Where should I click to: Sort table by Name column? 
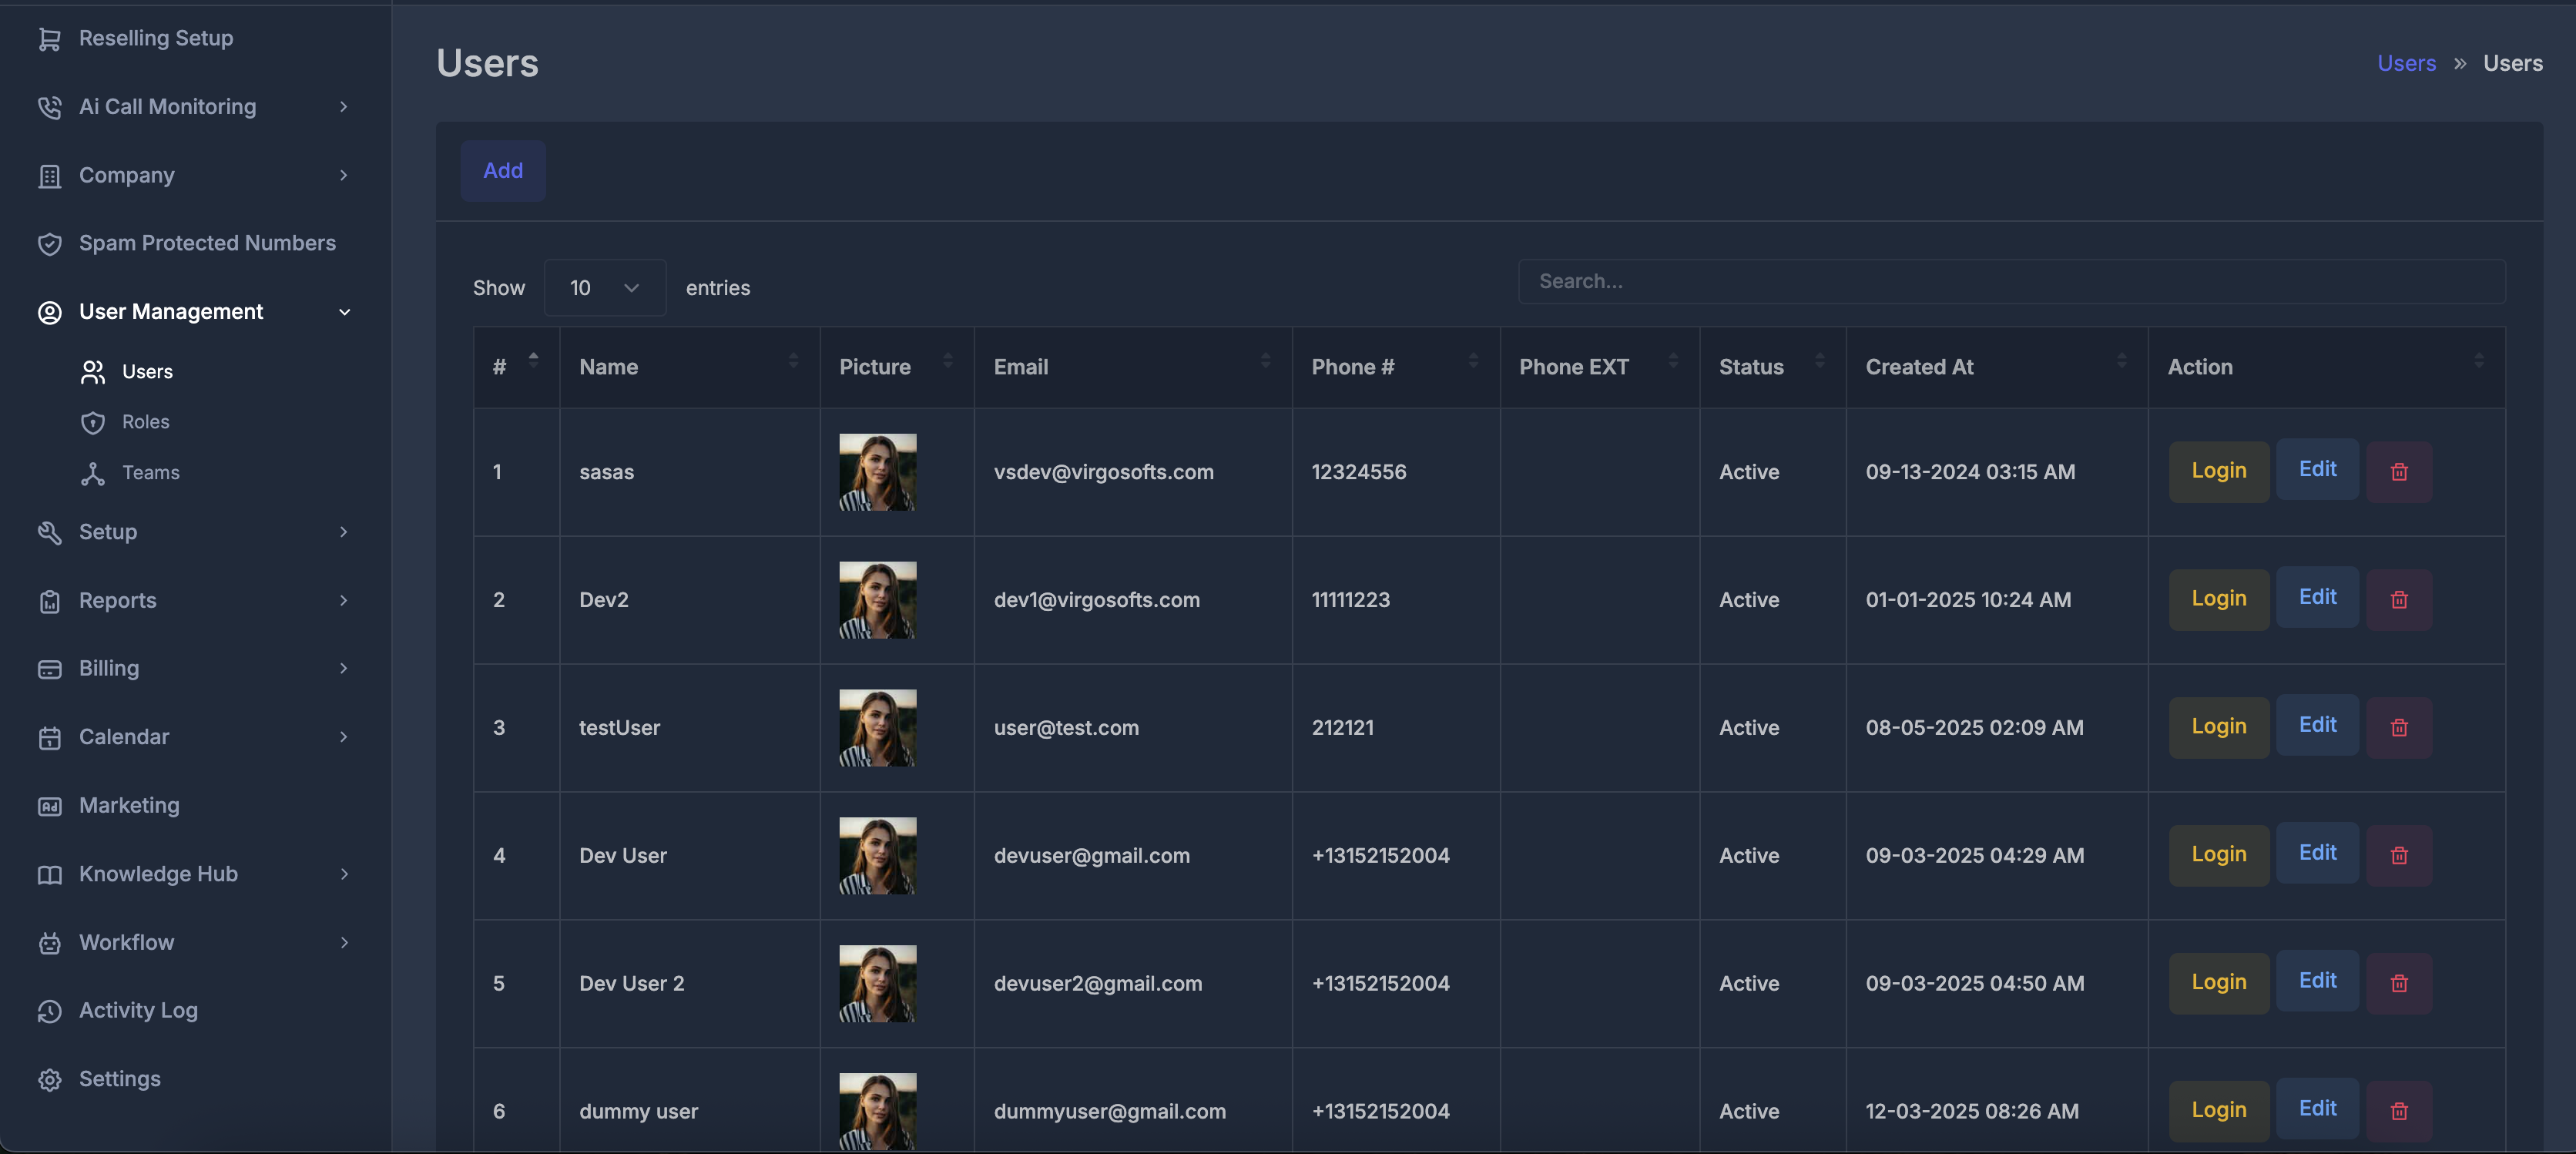pos(690,368)
